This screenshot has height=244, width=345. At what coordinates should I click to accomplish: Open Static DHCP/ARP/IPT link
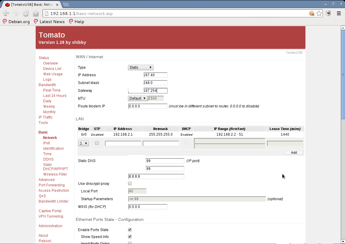coord(56,167)
